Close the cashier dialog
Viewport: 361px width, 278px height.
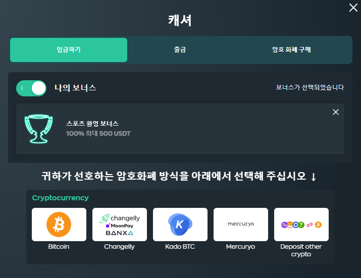coord(353,8)
